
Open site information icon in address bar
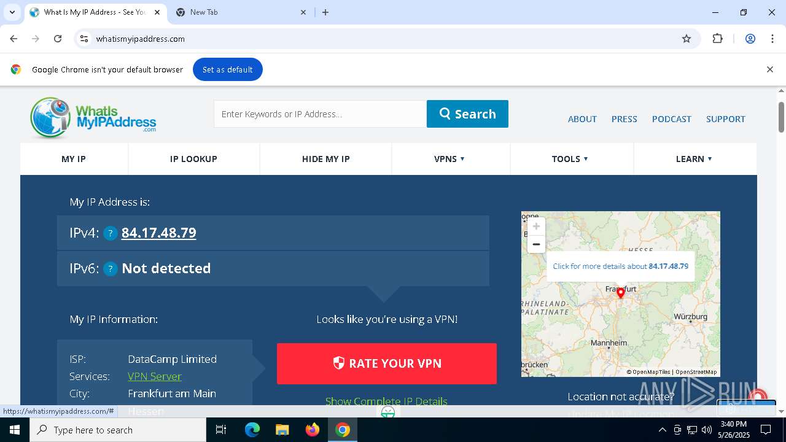tap(85, 39)
